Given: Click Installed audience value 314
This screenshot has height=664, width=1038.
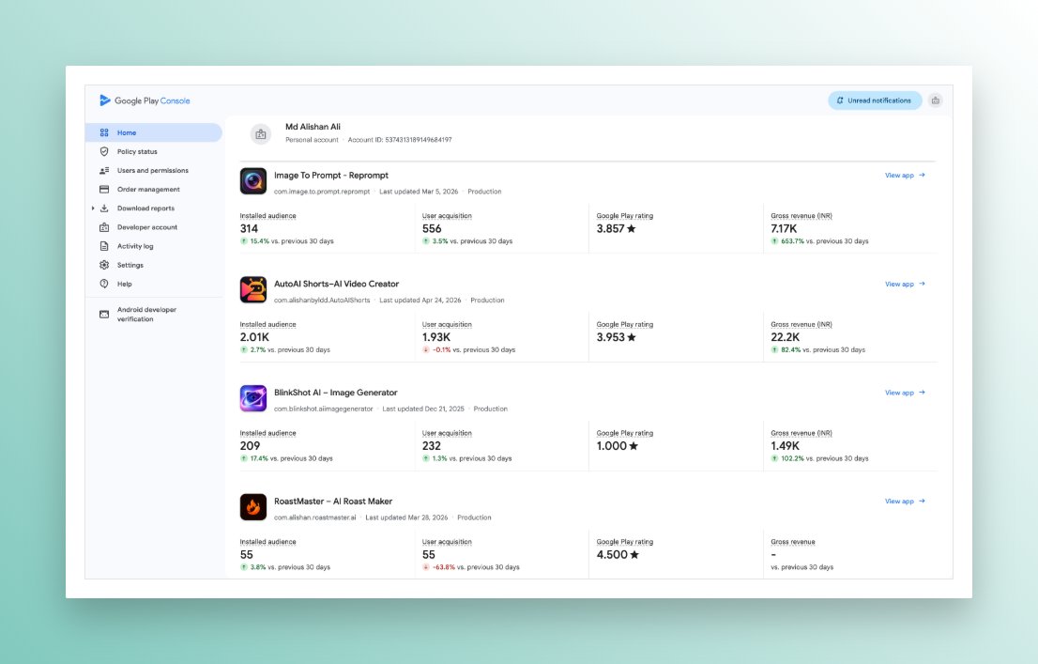Looking at the screenshot, I should (x=249, y=228).
